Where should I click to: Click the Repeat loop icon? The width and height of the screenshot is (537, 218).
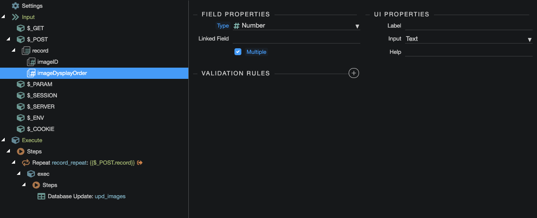coord(26,163)
